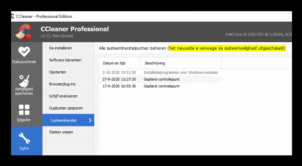Screen dimensions: 302x166
Task: Open Duplicaten opsporen tool
Action: pos(68,108)
